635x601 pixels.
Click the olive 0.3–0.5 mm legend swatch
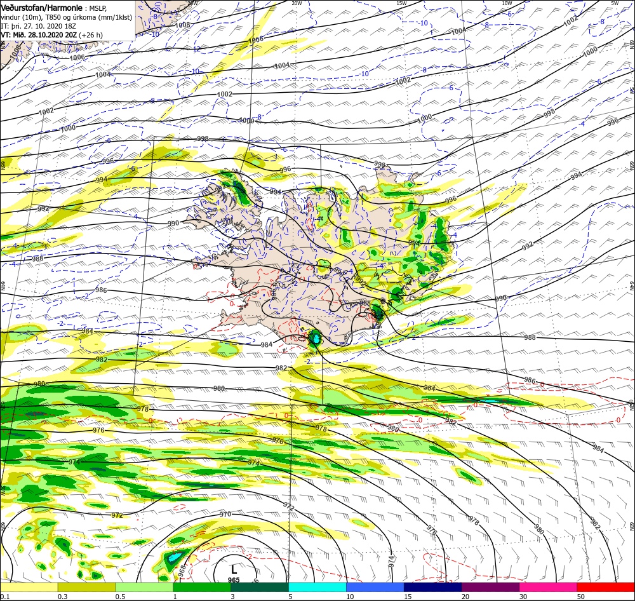click(86, 587)
